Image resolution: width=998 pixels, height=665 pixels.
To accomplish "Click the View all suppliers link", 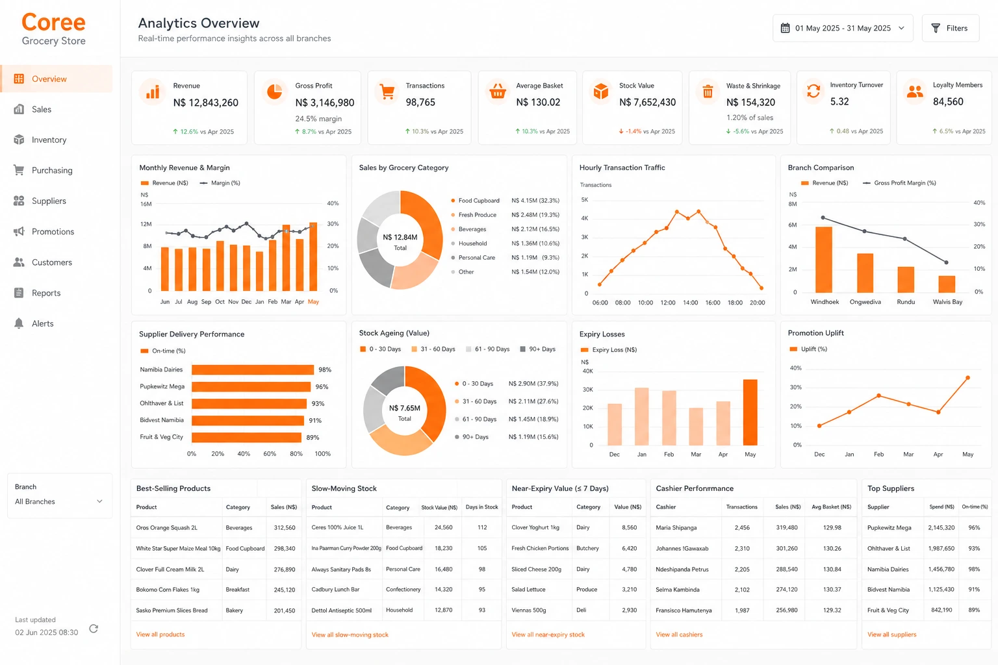I will coord(891,634).
